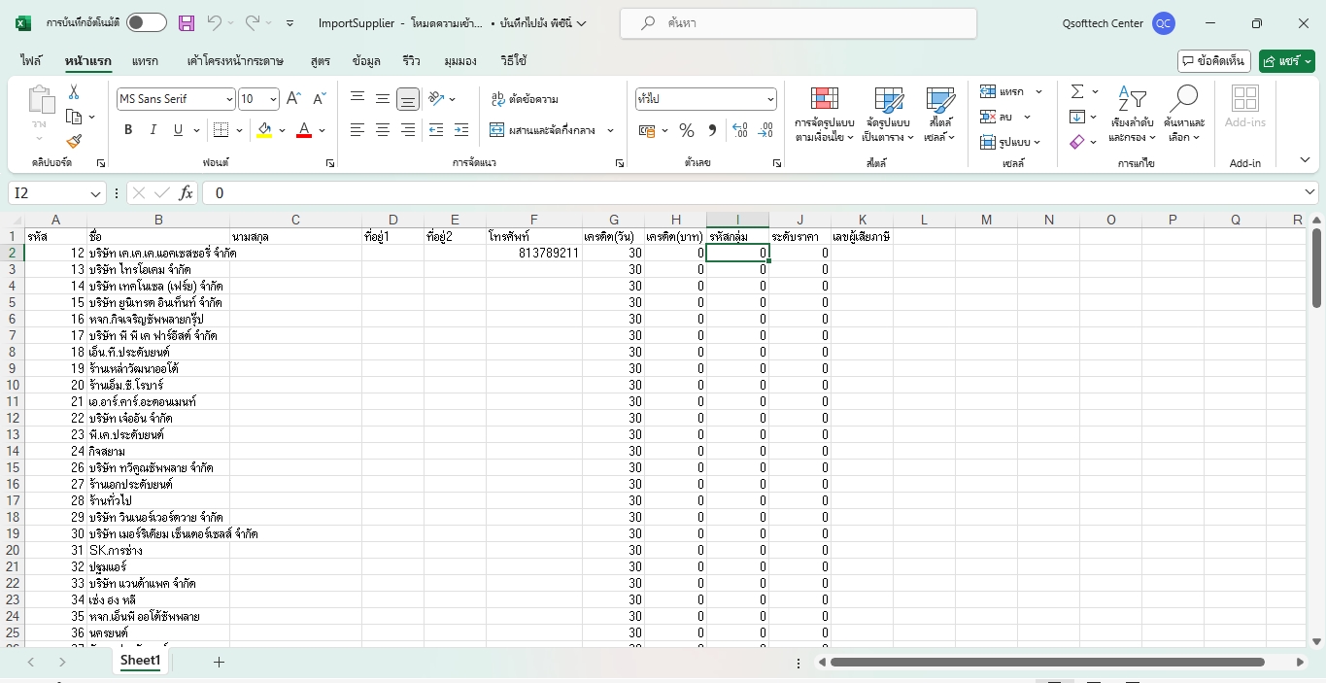
Task: Open the font name dropdown
Action: [229, 99]
